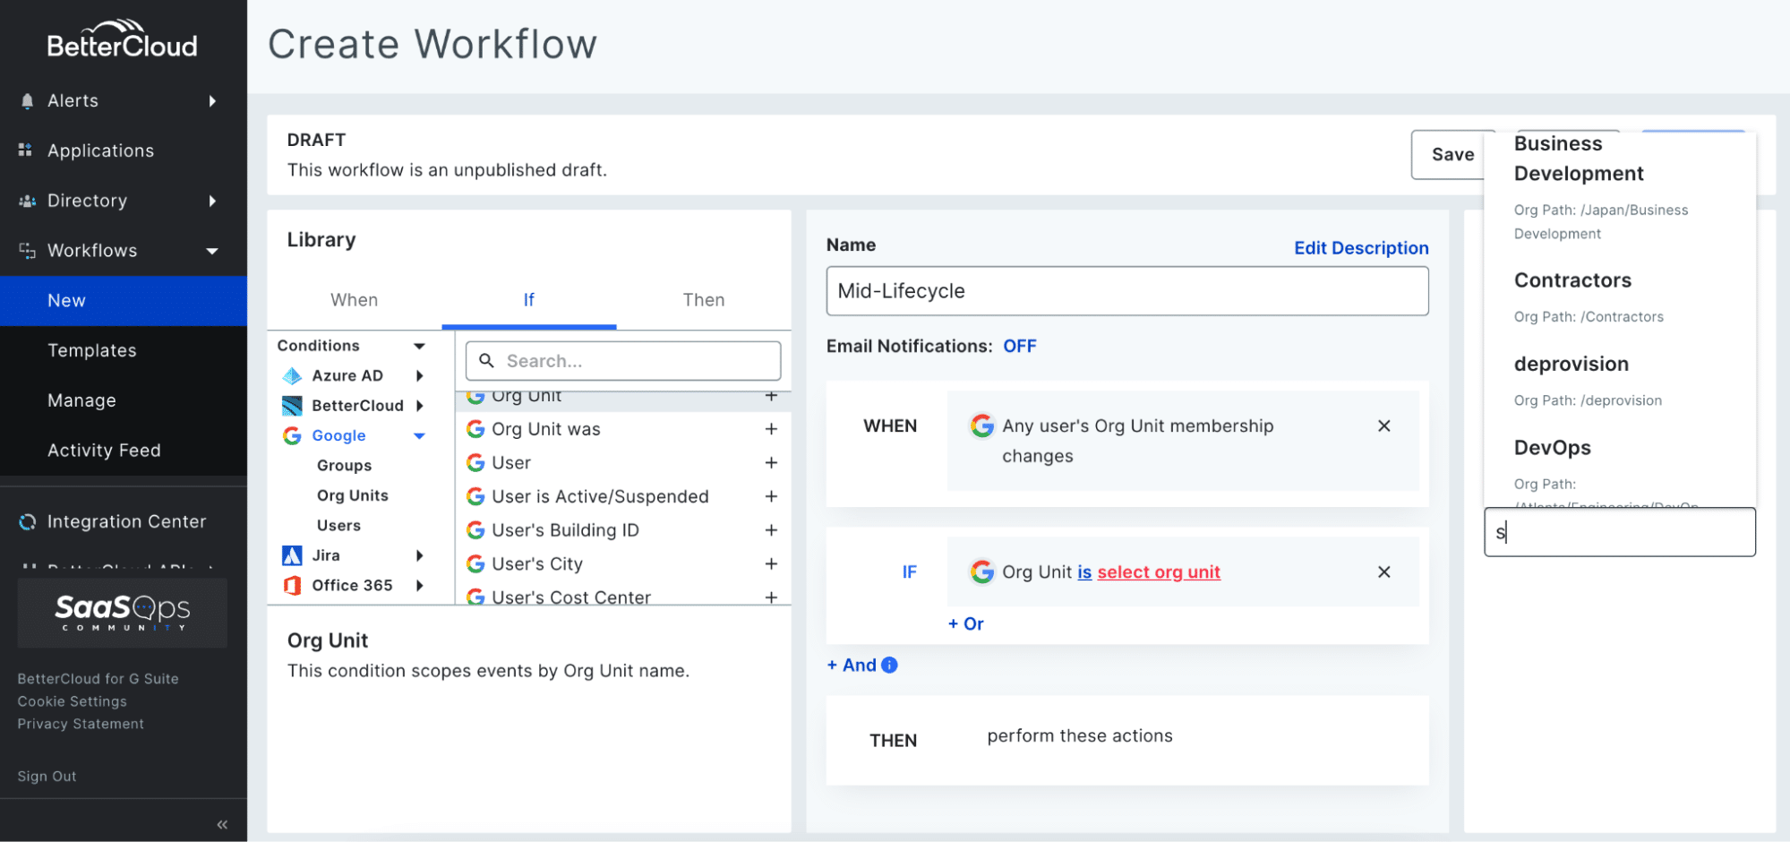Viewport: 1790px width, 842px height.
Task: Click the '+ And' link
Action: [x=852, y=665]
